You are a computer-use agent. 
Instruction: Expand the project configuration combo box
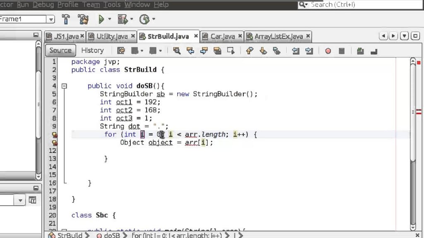coord(51,19)
